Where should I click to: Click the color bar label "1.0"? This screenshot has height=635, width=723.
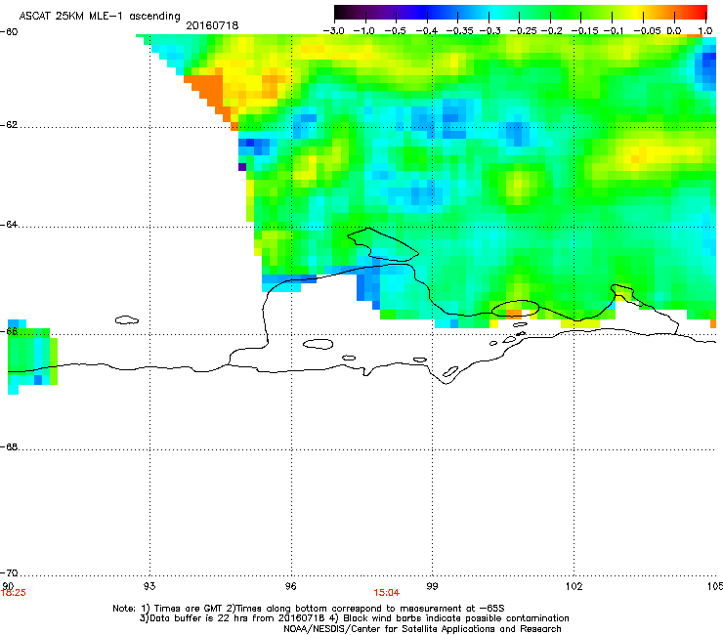coord(705,31)
